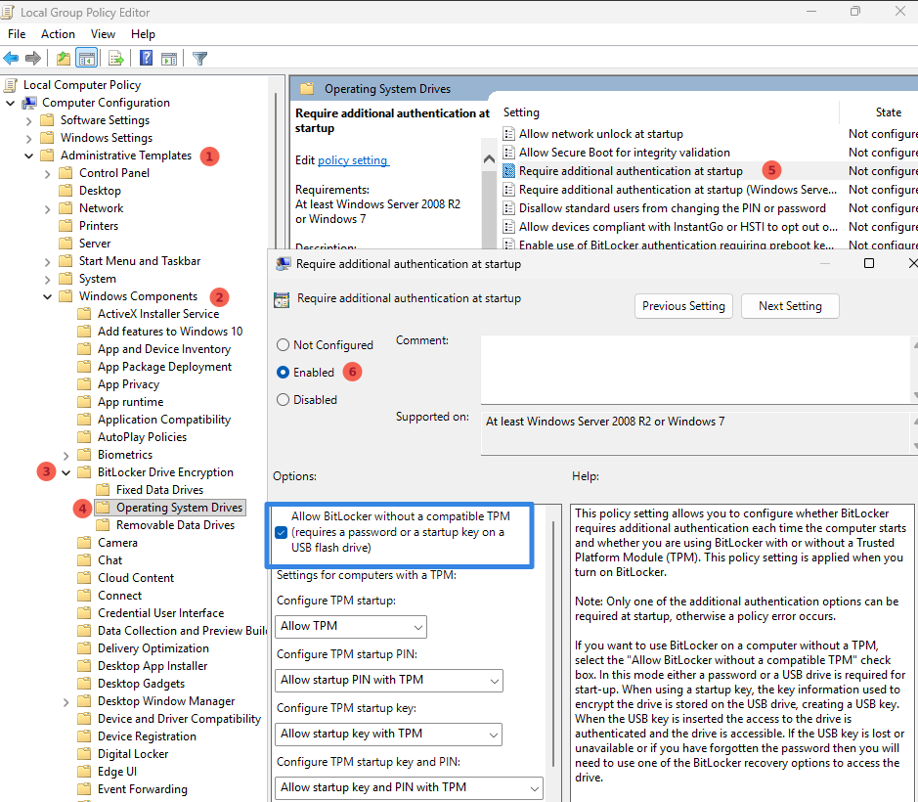Screen dimensions: 918x802
Task: Open Help via the question mark icon
Action: coord(144,58)
